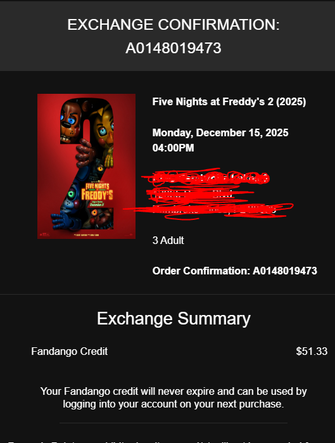Click the 3 Adult ticket count
Image resolution: width=335 pixels, height=443 pixels.
168,240
